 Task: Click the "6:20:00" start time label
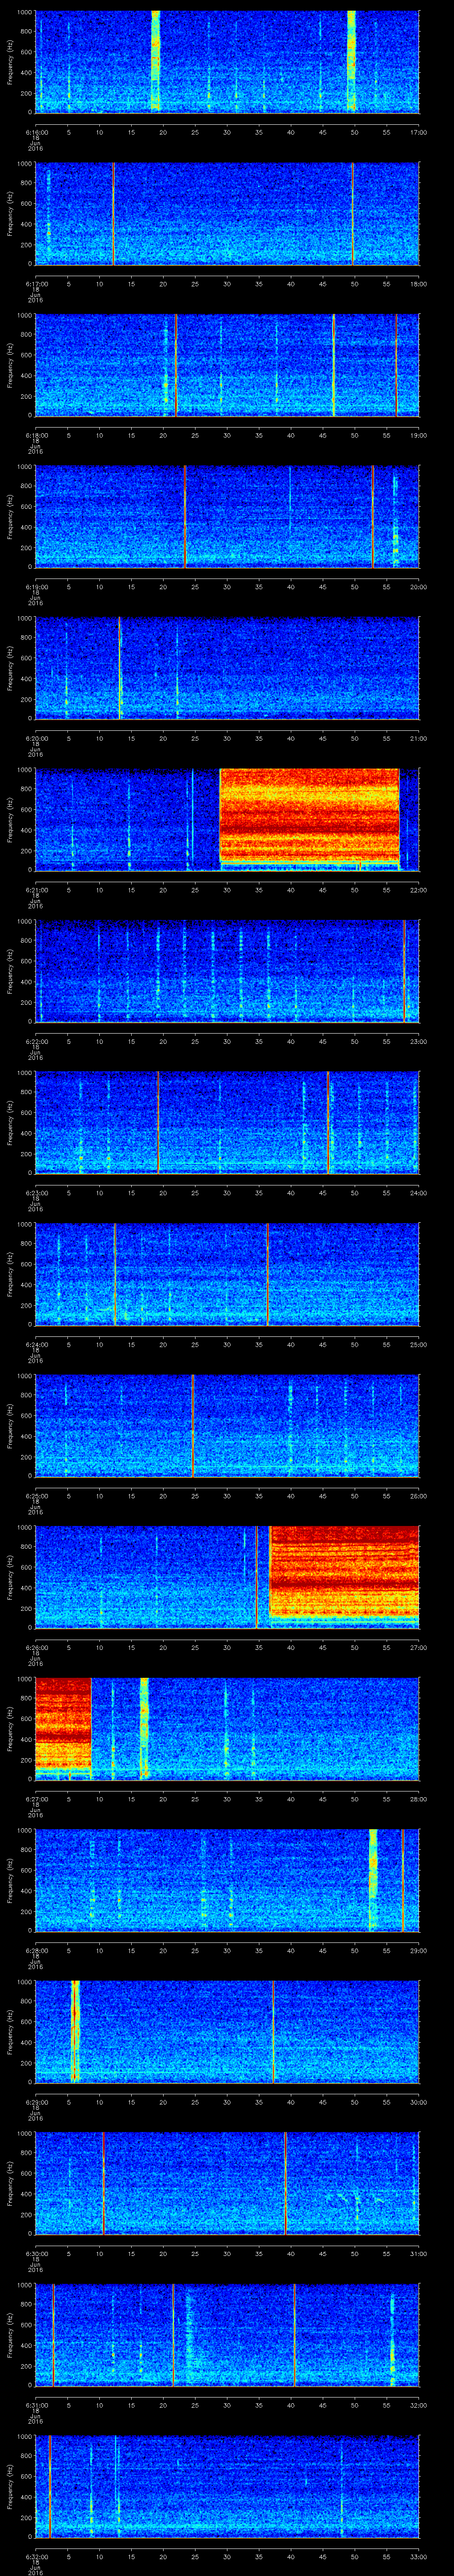pos(36,737)
